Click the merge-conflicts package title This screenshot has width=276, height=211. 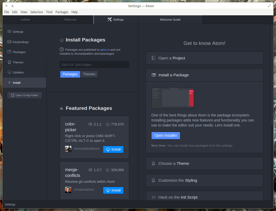point(72,172)
